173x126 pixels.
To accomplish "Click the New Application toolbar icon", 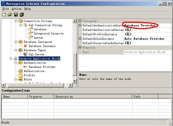I will [4, 15].
